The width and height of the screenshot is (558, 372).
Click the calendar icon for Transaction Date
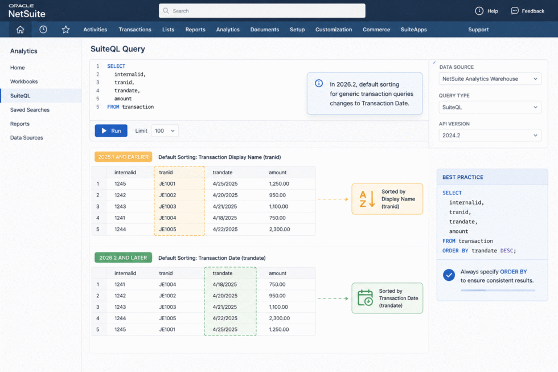tap(365, 298)
